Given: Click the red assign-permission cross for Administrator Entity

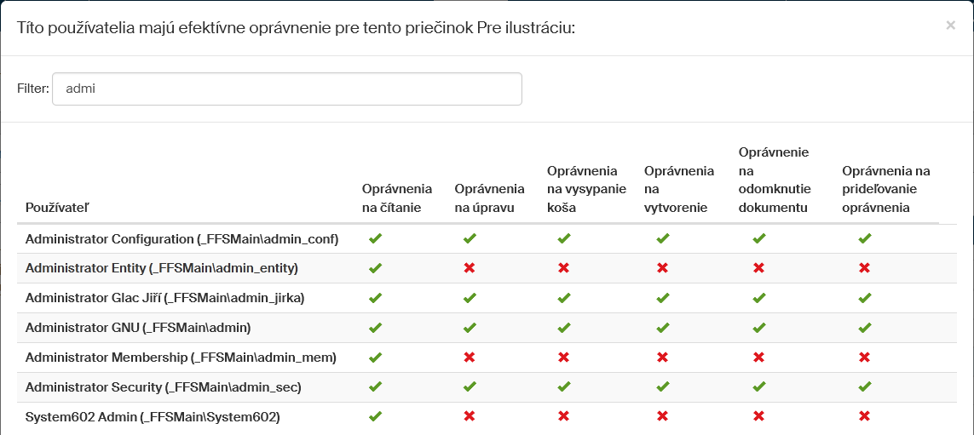Looking at the screenshot, I should [x=865, y=268].
